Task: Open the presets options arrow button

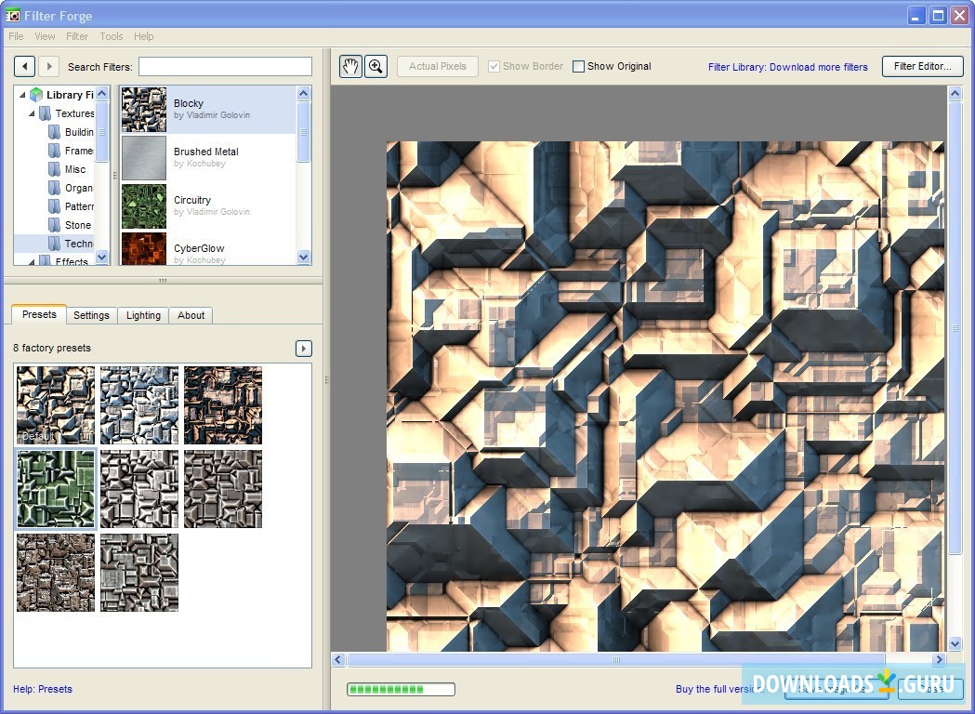Action: (x=303, y=349)
